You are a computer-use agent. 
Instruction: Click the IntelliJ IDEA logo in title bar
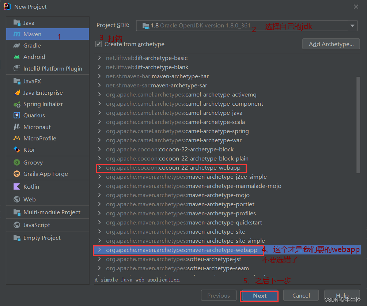click(x=7, y=7)
